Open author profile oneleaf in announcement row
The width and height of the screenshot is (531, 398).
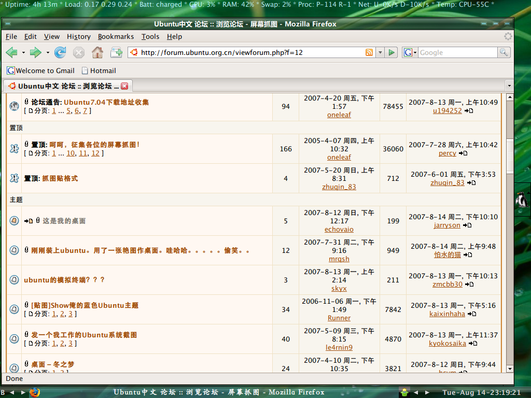pos(339,115)
